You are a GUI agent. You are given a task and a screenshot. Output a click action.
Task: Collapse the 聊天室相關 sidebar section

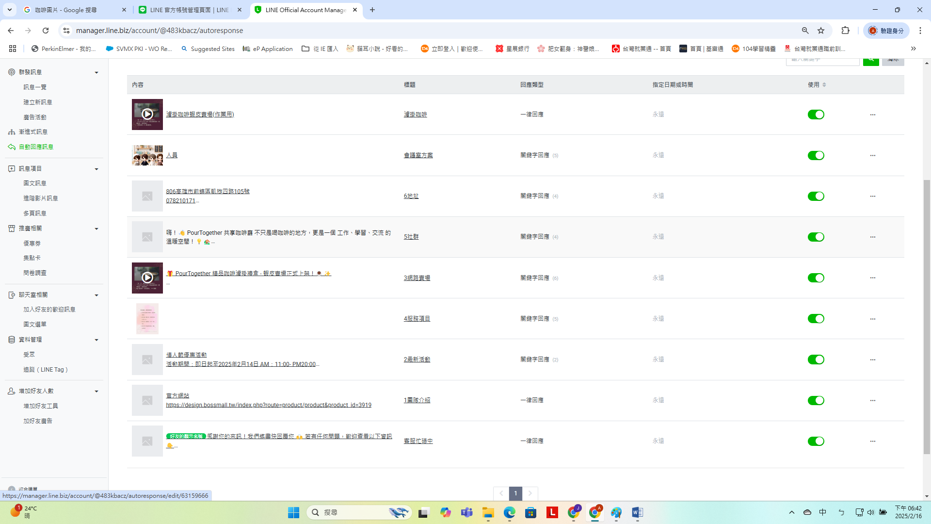[x=96, y=295]
